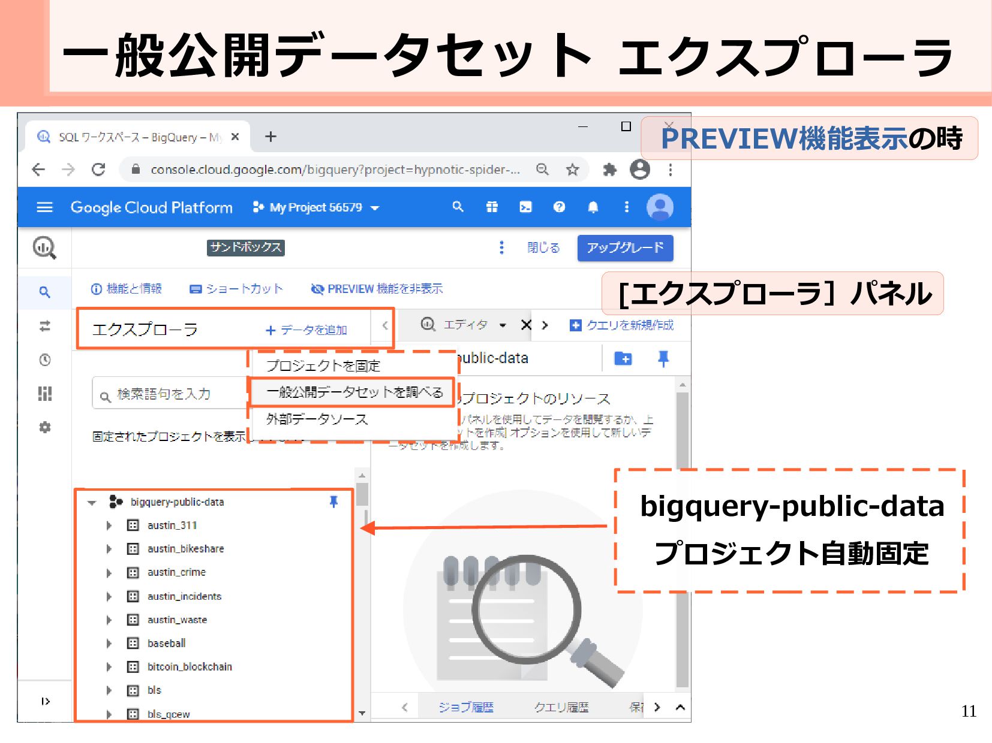Go back in browser history
Screen dimensions: 992x743
(x=38, y=170)
